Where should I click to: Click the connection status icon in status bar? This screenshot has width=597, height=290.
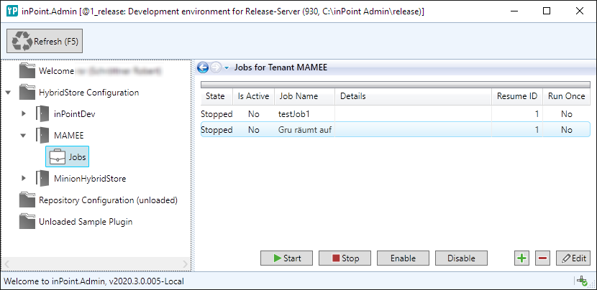580,281
